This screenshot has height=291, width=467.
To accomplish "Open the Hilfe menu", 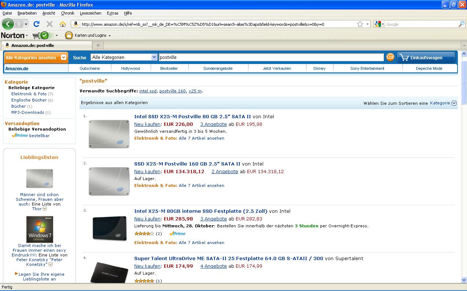I will 128,13.
